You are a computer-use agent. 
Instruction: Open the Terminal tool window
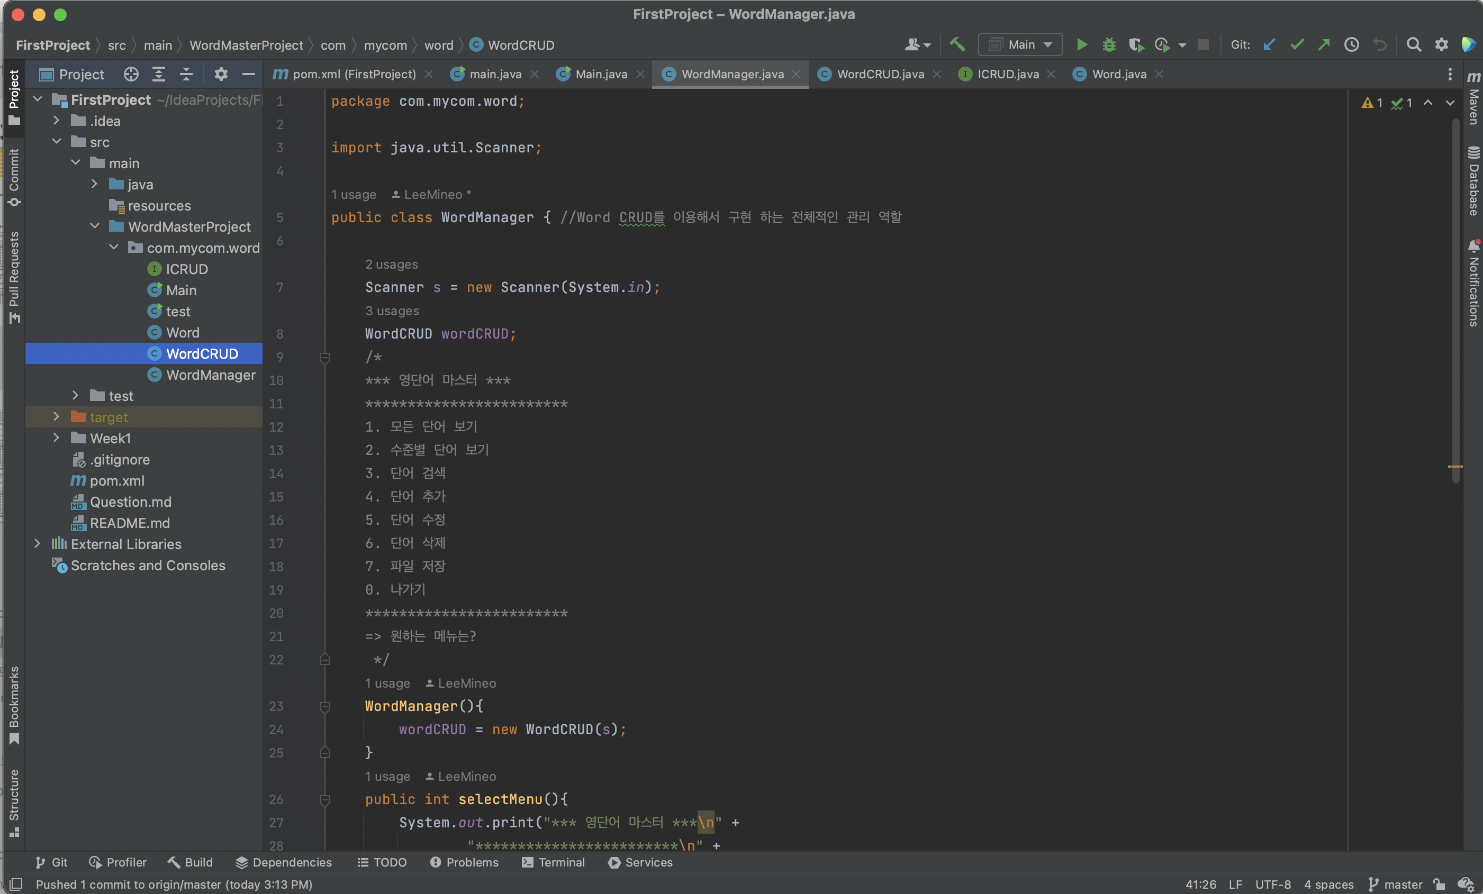click(553, 862)
